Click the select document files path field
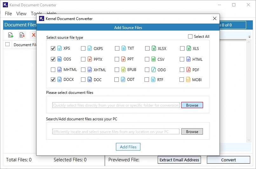The image size is (256, 169). [x=116, y=105]
